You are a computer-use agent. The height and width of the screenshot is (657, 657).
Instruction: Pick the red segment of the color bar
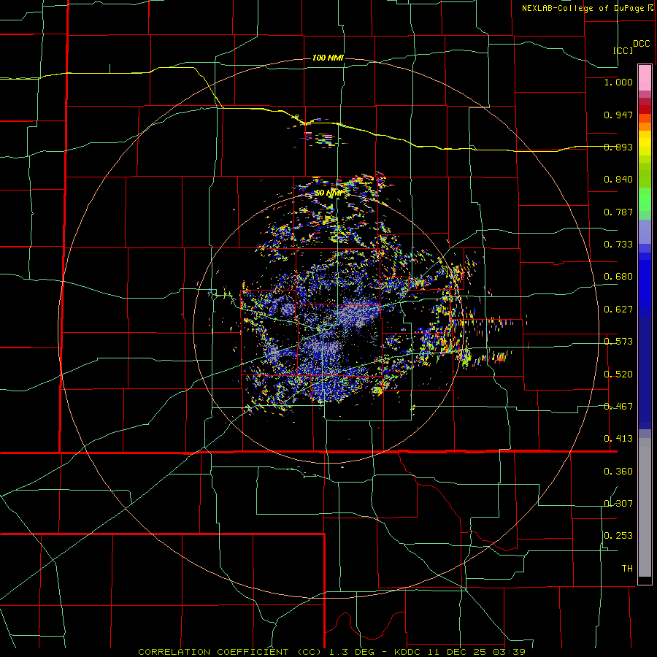pos(645,109)
